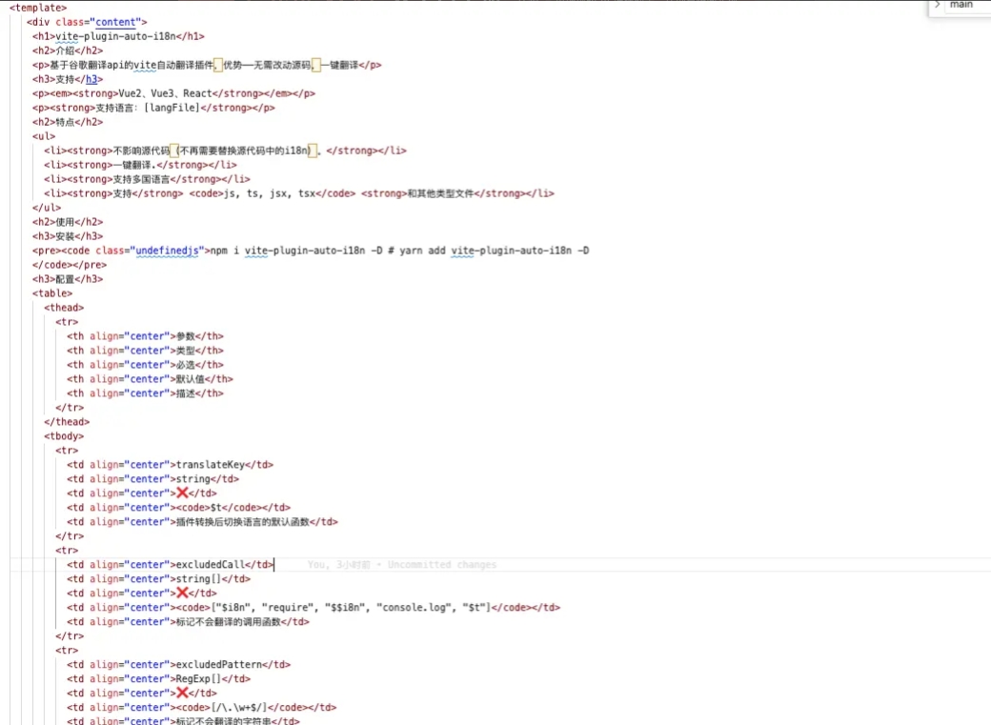Click the excludedCall table cell

pyautogui.click(x=171, y=564)
